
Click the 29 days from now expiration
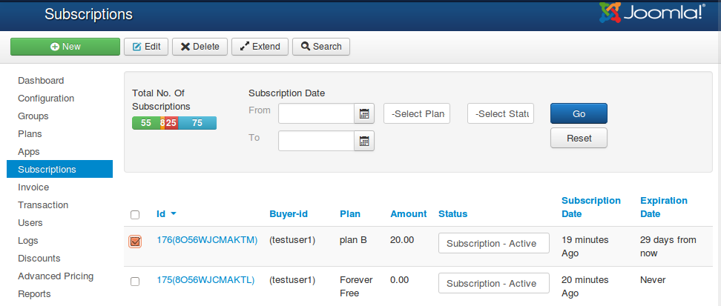(x=668, y=246)
